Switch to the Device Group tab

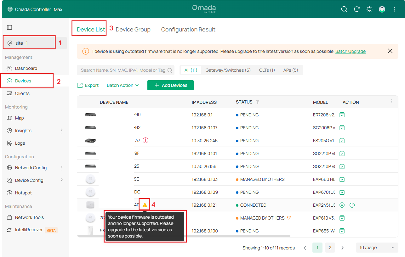click(133, 30)
